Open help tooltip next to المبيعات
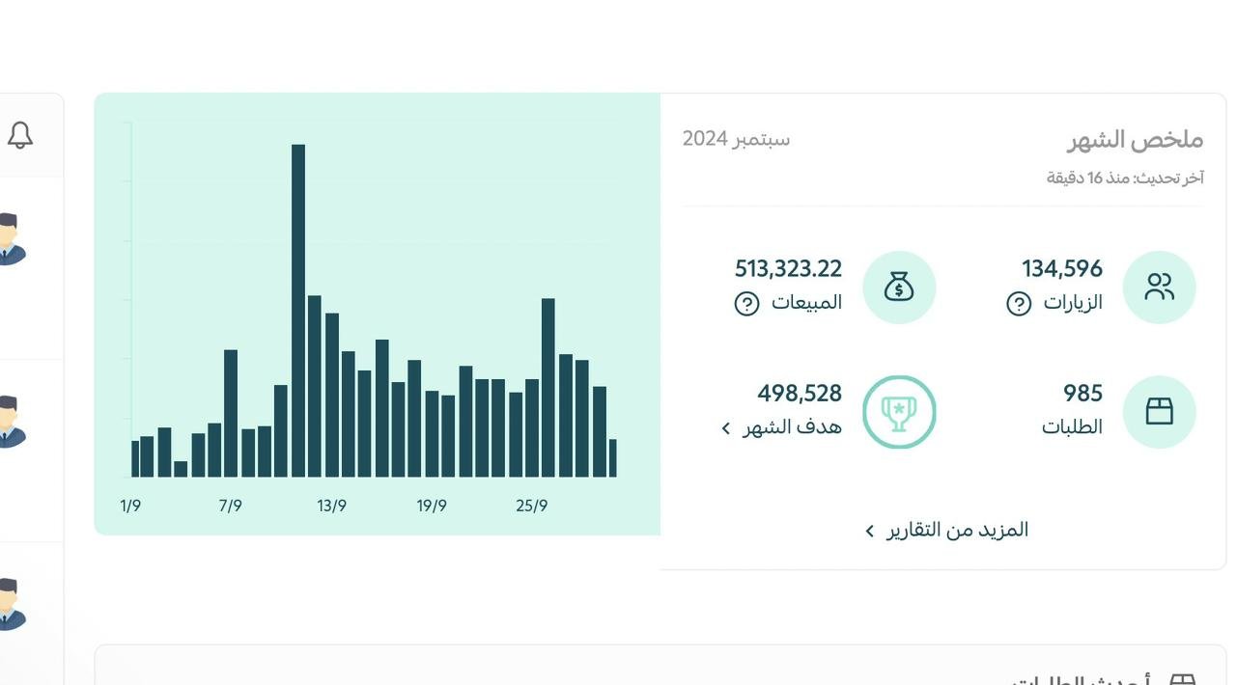The image size is (1236, 685). coord(746,304)
